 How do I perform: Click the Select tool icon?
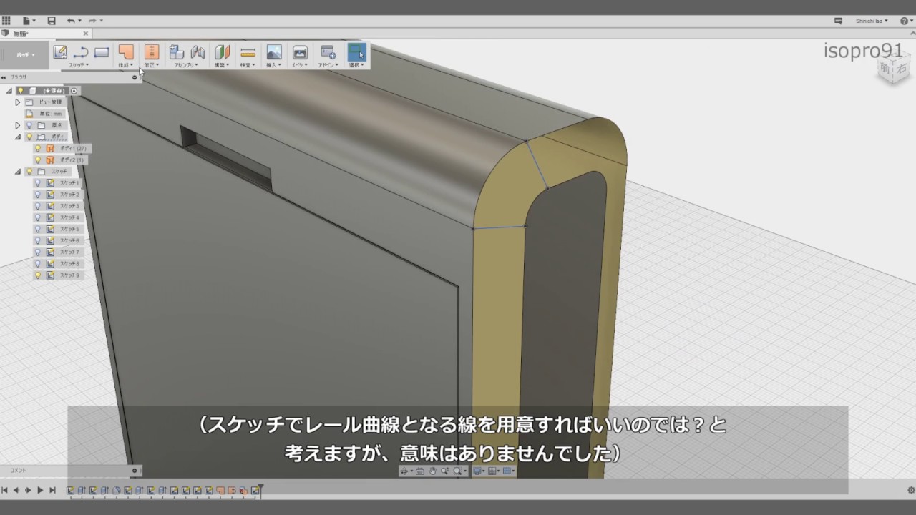[356, 52]
